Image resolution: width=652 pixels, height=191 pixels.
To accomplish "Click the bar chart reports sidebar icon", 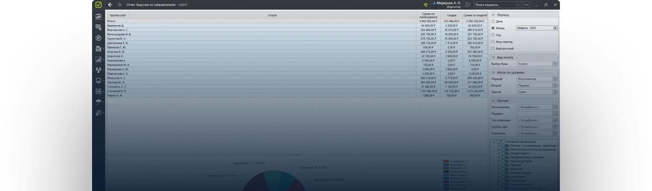I will [x=98, y=60].
